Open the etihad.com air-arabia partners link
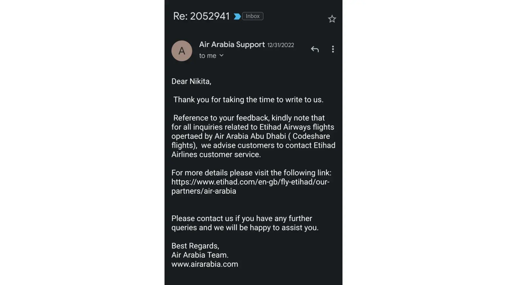This screenshot has width=507, height=285. click(x=250, y=186)
